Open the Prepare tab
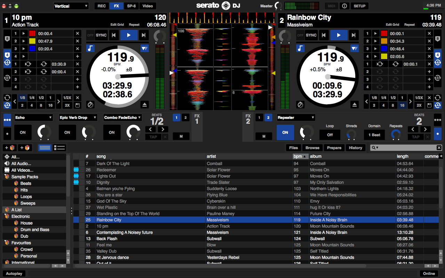 pos(334,148)
